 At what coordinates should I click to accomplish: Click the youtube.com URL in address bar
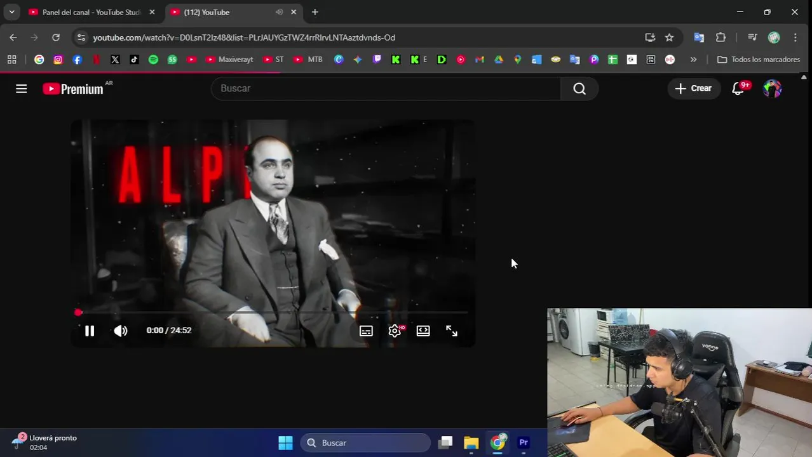point(244,37)
